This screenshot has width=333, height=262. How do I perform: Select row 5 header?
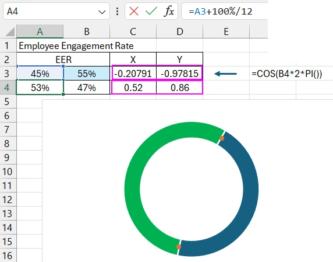click(x=8, y=102)
